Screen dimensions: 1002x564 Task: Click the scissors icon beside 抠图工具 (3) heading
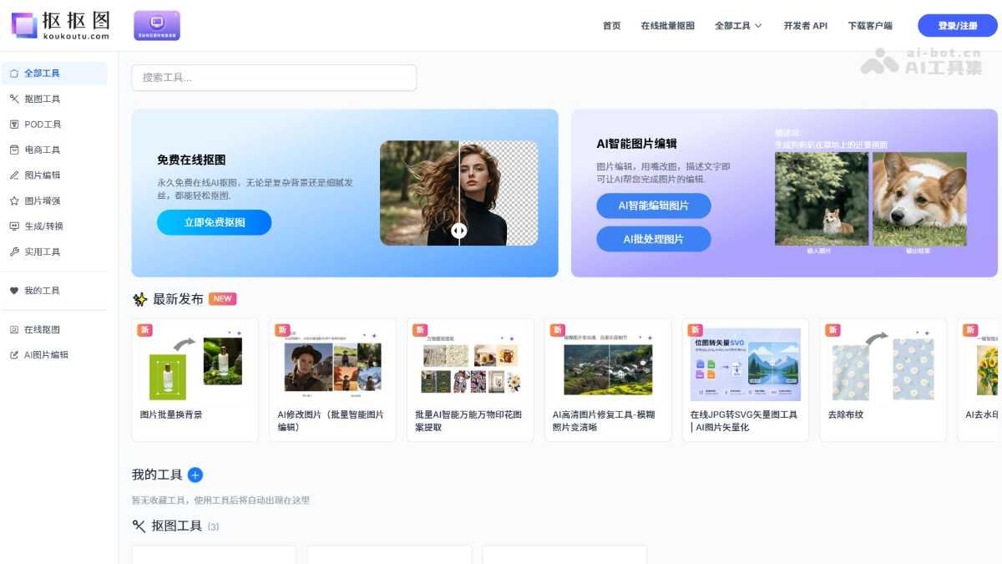(x=139, y=526)
